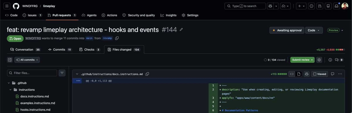Image resolution: width=352 pixels, height=113 pixels.
Task: Click the Preview label badge
Action: coord(333,30)
